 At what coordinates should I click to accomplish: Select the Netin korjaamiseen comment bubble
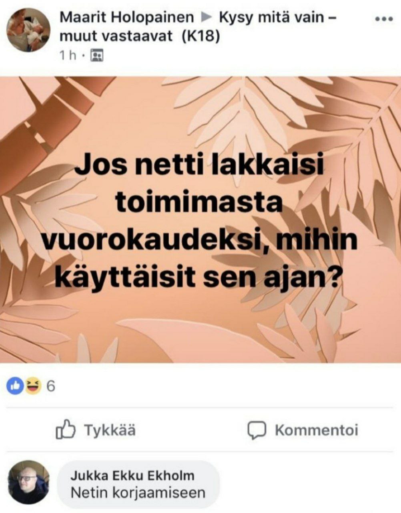[138, 484]
